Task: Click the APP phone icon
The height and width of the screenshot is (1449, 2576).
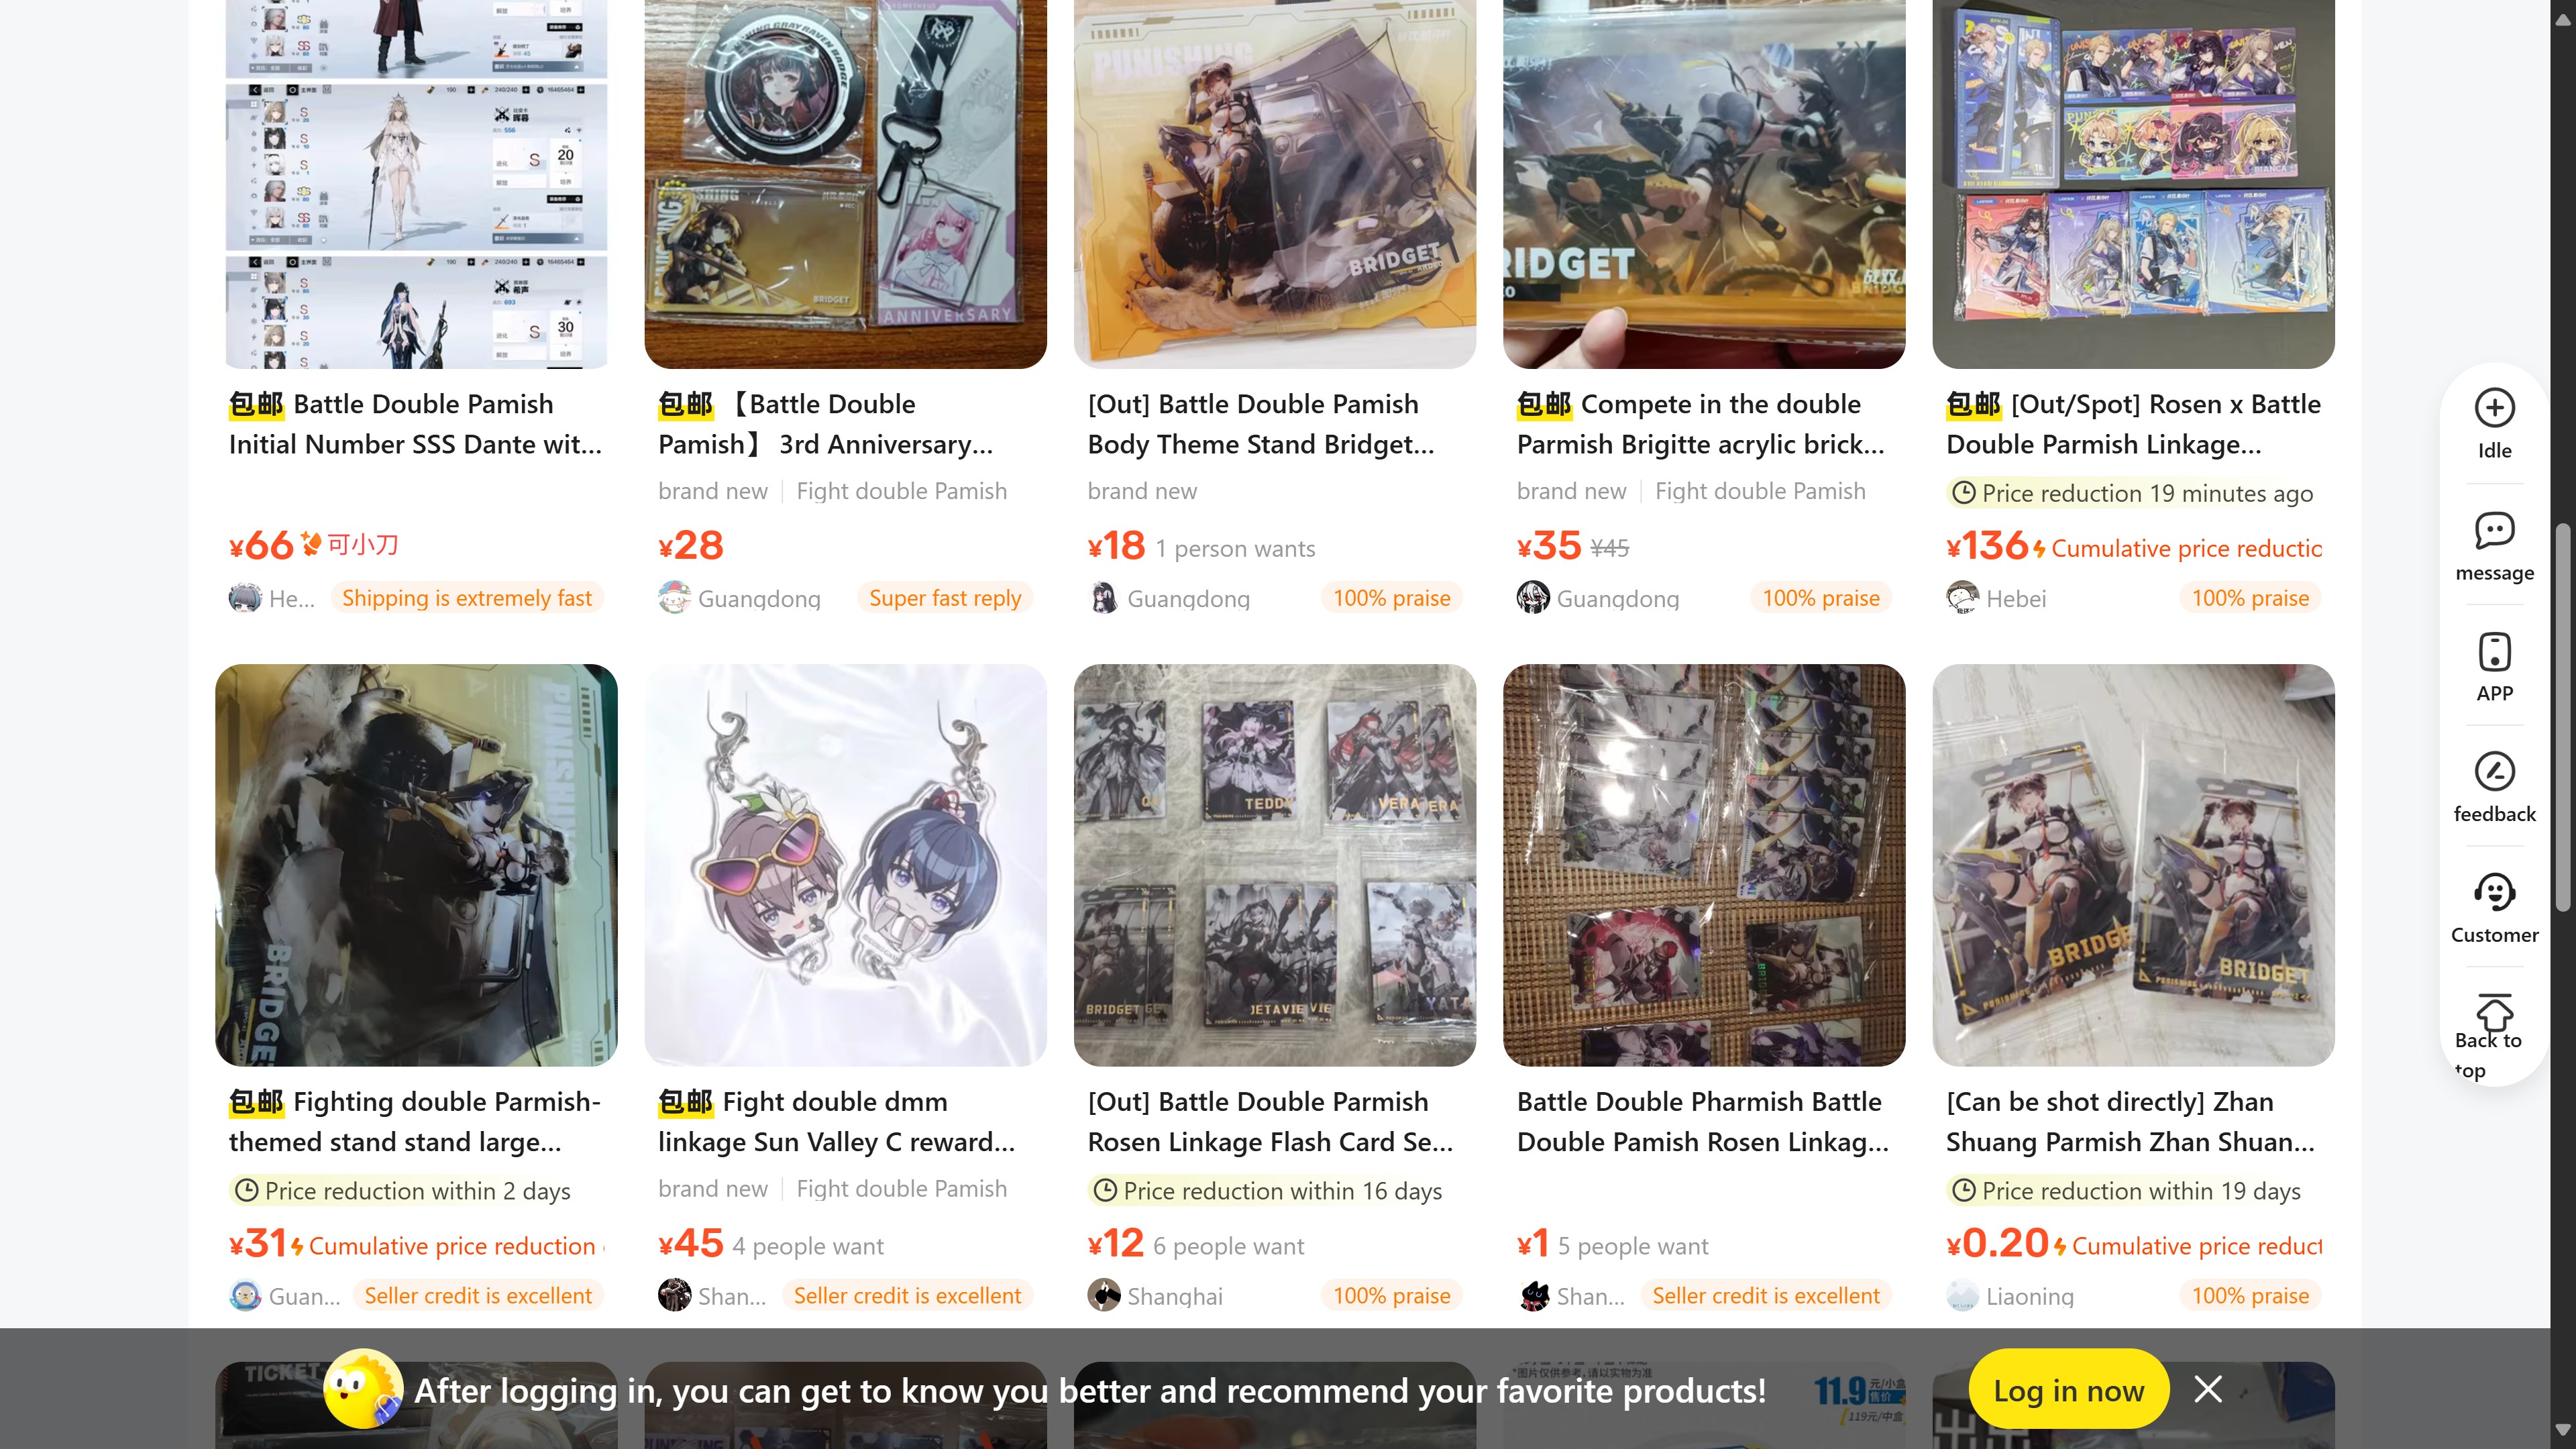Action: click(x=2494, y=652)
